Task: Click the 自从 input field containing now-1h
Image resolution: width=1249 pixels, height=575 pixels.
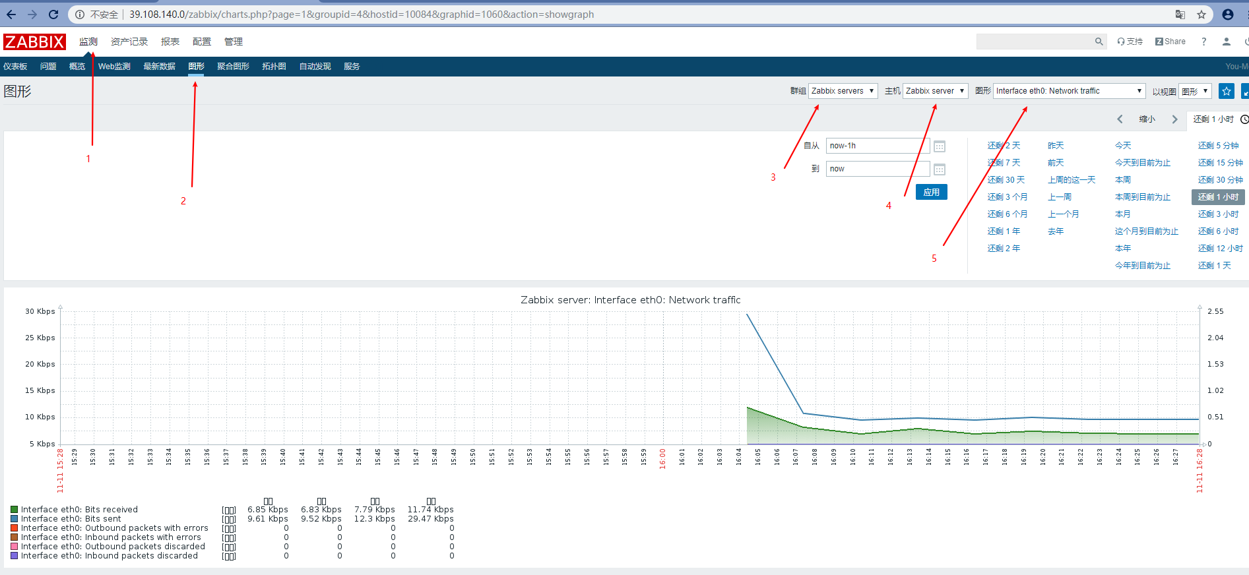Action: [x=877, y=146]
